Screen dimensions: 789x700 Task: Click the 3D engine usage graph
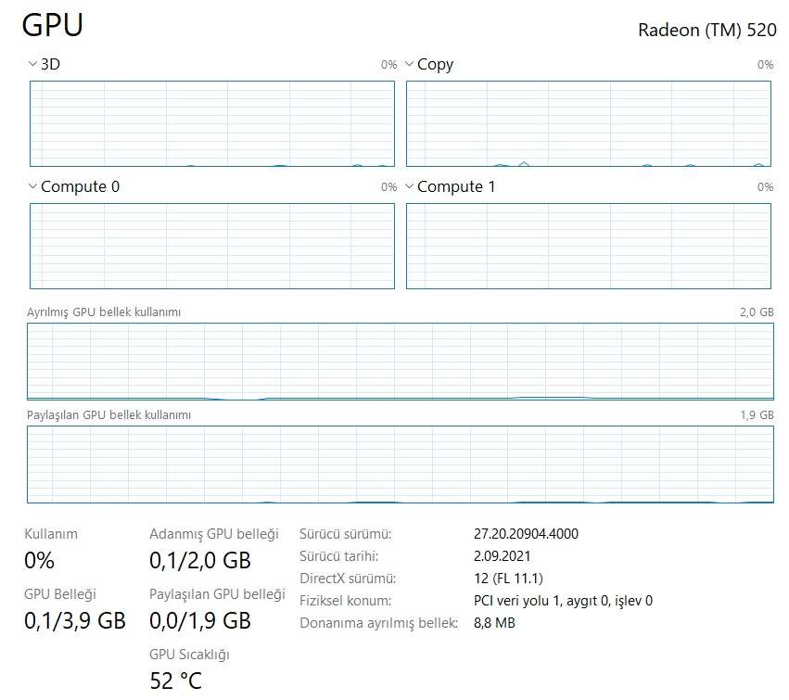tap(211, 124)
